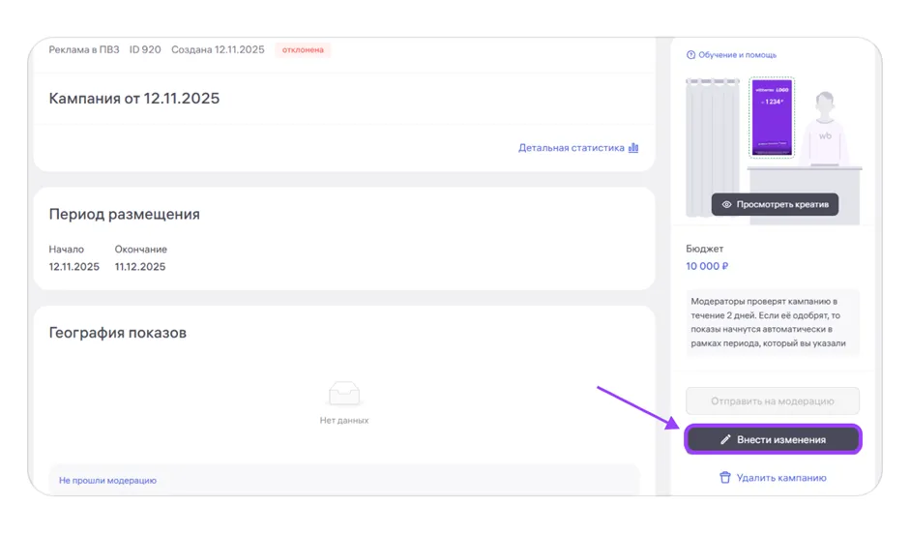Click the start date 12.11.2025 under Начало
Image resolution: width=910 pixels, height=533 pixels.
pos(74,267)
